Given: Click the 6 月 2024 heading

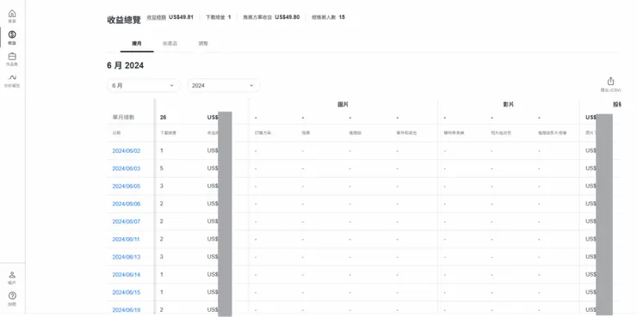Looking at the screenshot, I should (x=125, y=65).
